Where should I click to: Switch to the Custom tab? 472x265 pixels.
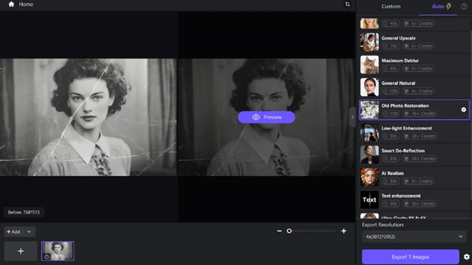point(391,6)
